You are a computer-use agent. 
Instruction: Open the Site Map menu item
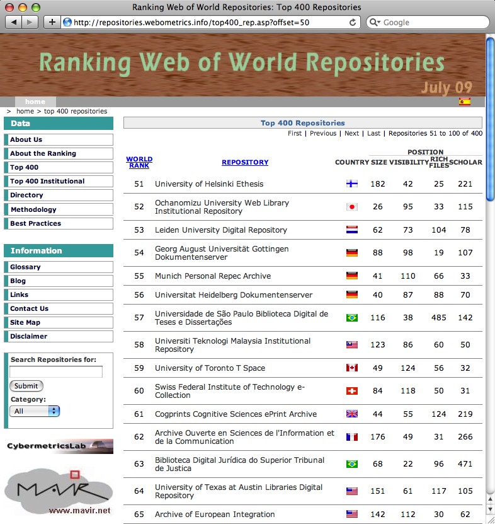tap(59, 322)
